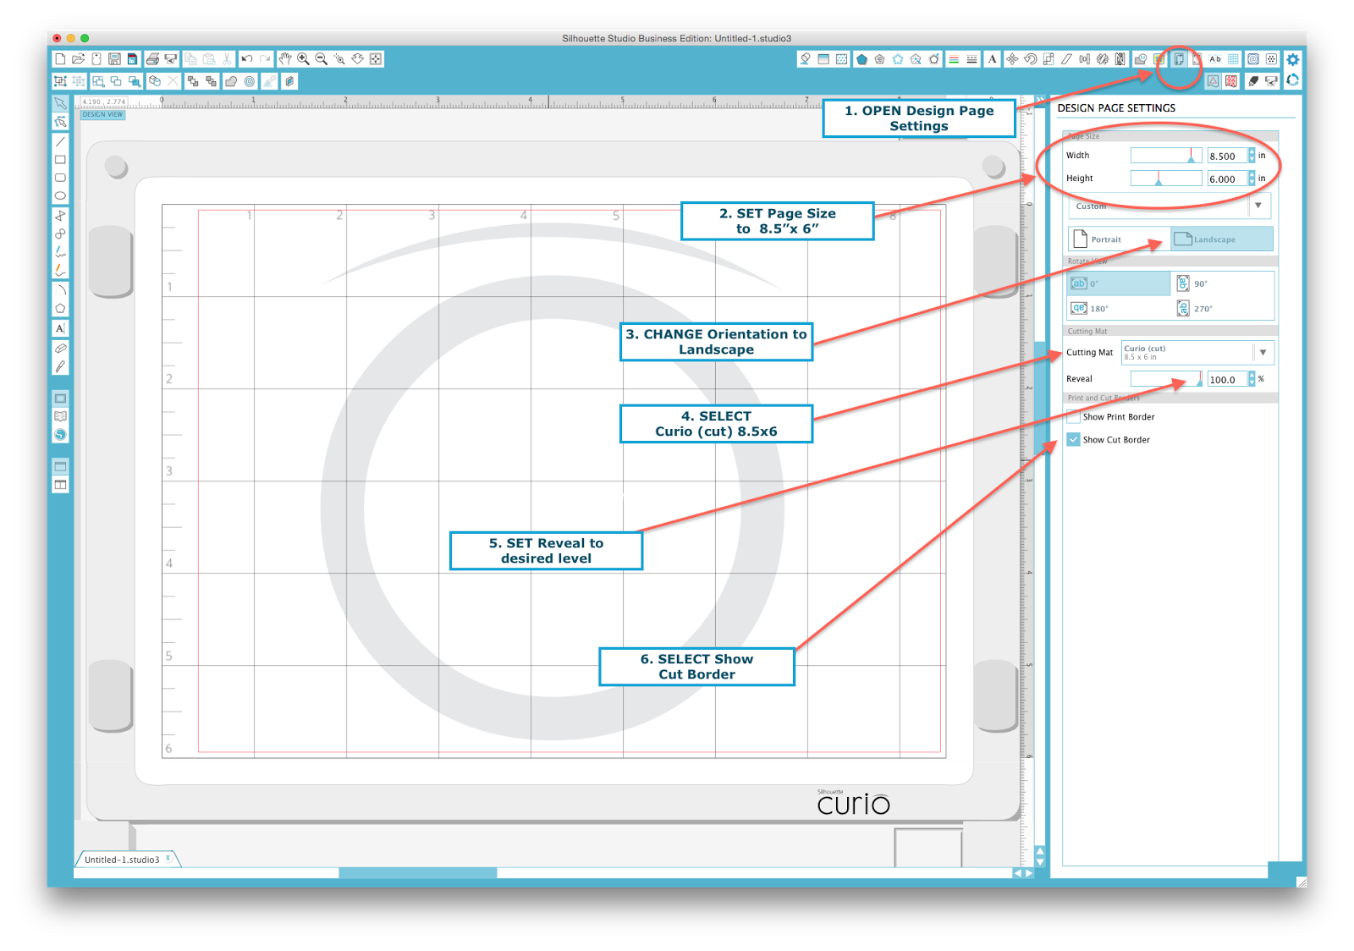This screenshot has width=1354, height=951.
Task: Switch to the Untitled-1.studio3 tab
Action: pyautogui.click(x=121, y=860)
